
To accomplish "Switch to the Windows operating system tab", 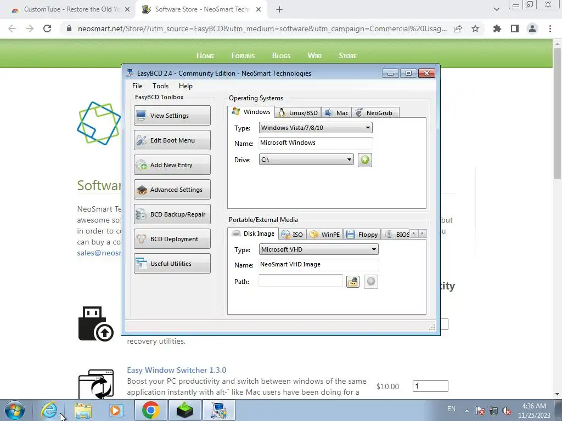I will pos(251,112).
